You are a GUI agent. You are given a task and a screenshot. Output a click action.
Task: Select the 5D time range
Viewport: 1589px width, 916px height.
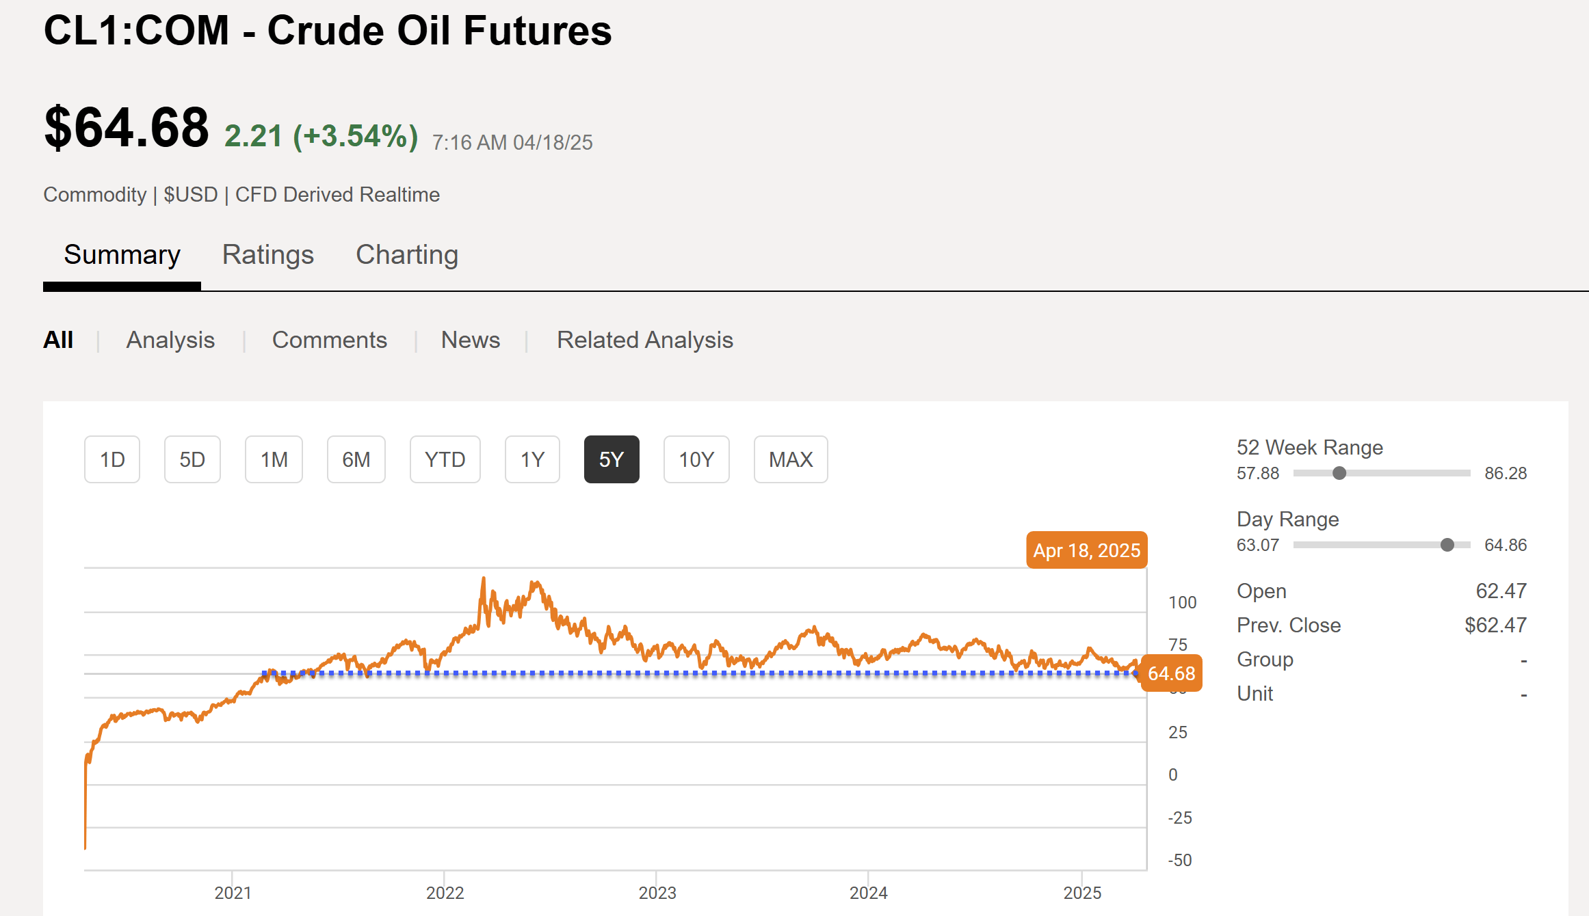pyautogui.click(x=192, y=459)
